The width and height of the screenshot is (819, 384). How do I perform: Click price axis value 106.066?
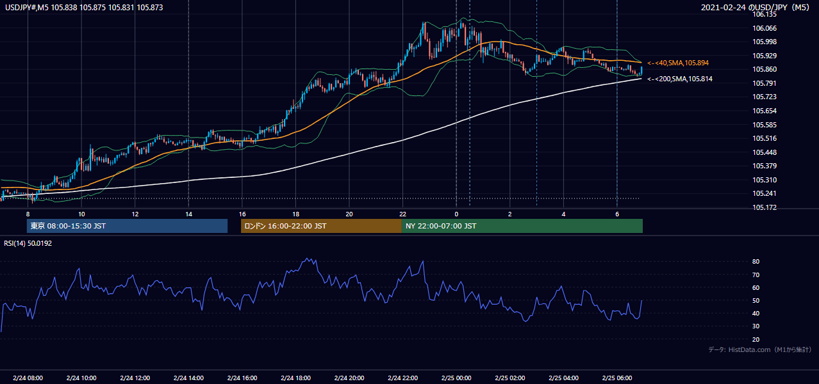tap(765, 28)
